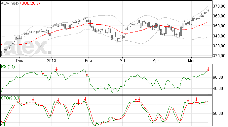
Task: Click the latest red RSI sell signal in Mei
Action: point(208,69)
